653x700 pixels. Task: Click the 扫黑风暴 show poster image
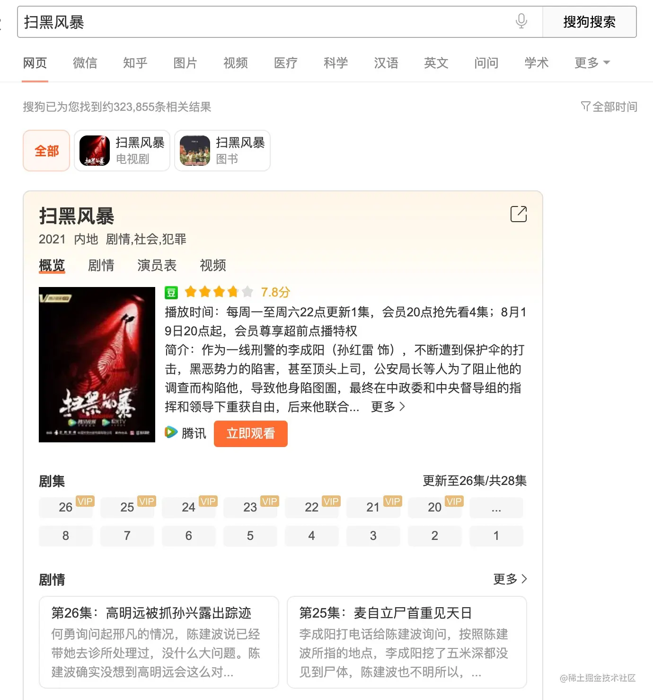(97, 365)
